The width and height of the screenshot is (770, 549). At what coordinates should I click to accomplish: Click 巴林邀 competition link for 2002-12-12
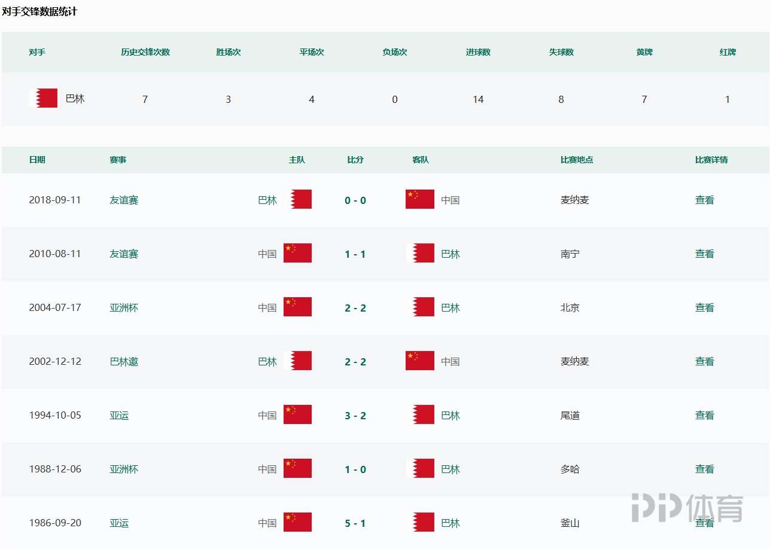point(124,362)
